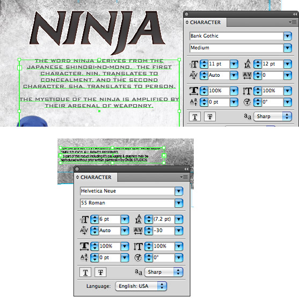299x299 pixels.
Task: Click the font size icon beside 11 pt
Action: tap(194, 64)
